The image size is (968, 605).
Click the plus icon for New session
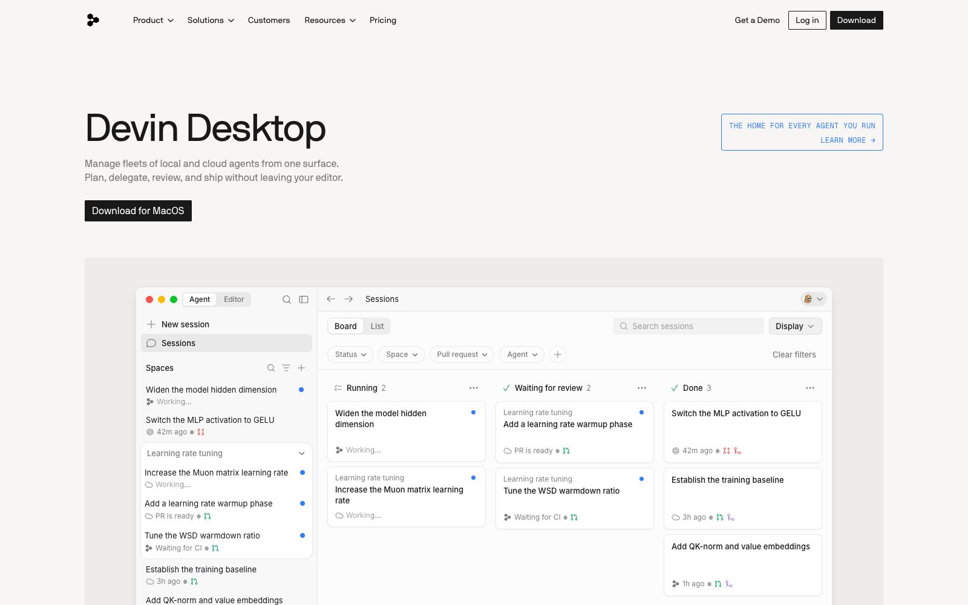pyautogui.click(x=151, y=324)
